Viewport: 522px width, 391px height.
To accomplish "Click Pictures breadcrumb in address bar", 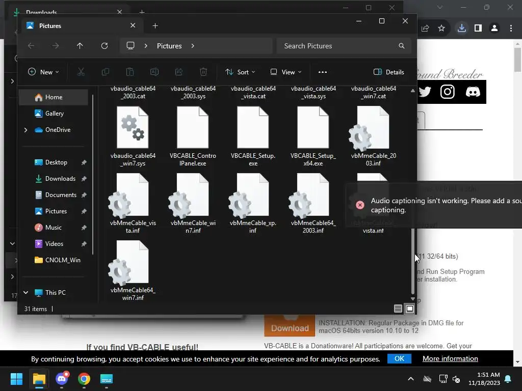I will (169, 46).
